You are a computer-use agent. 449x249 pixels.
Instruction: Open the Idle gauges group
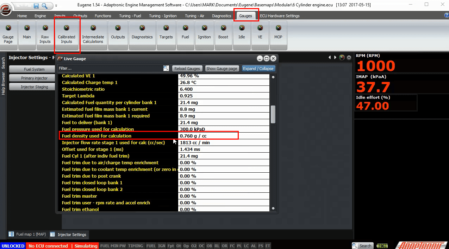tap(242, 34)
